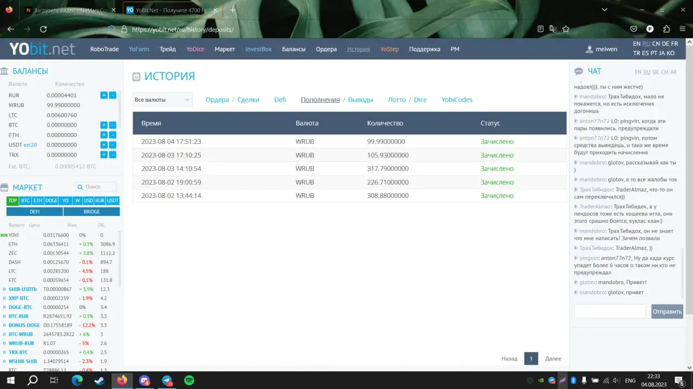Open the BTC-RUR market pair
This screenshot has height=389, width=693.
[18, 316]
